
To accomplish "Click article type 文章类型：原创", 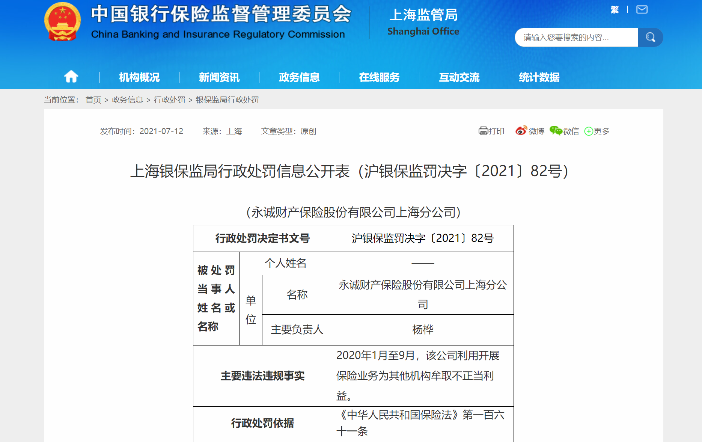I will point(289,131).
